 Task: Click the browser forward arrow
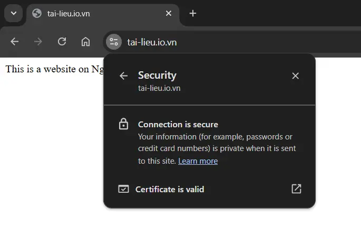coord(38,42)
